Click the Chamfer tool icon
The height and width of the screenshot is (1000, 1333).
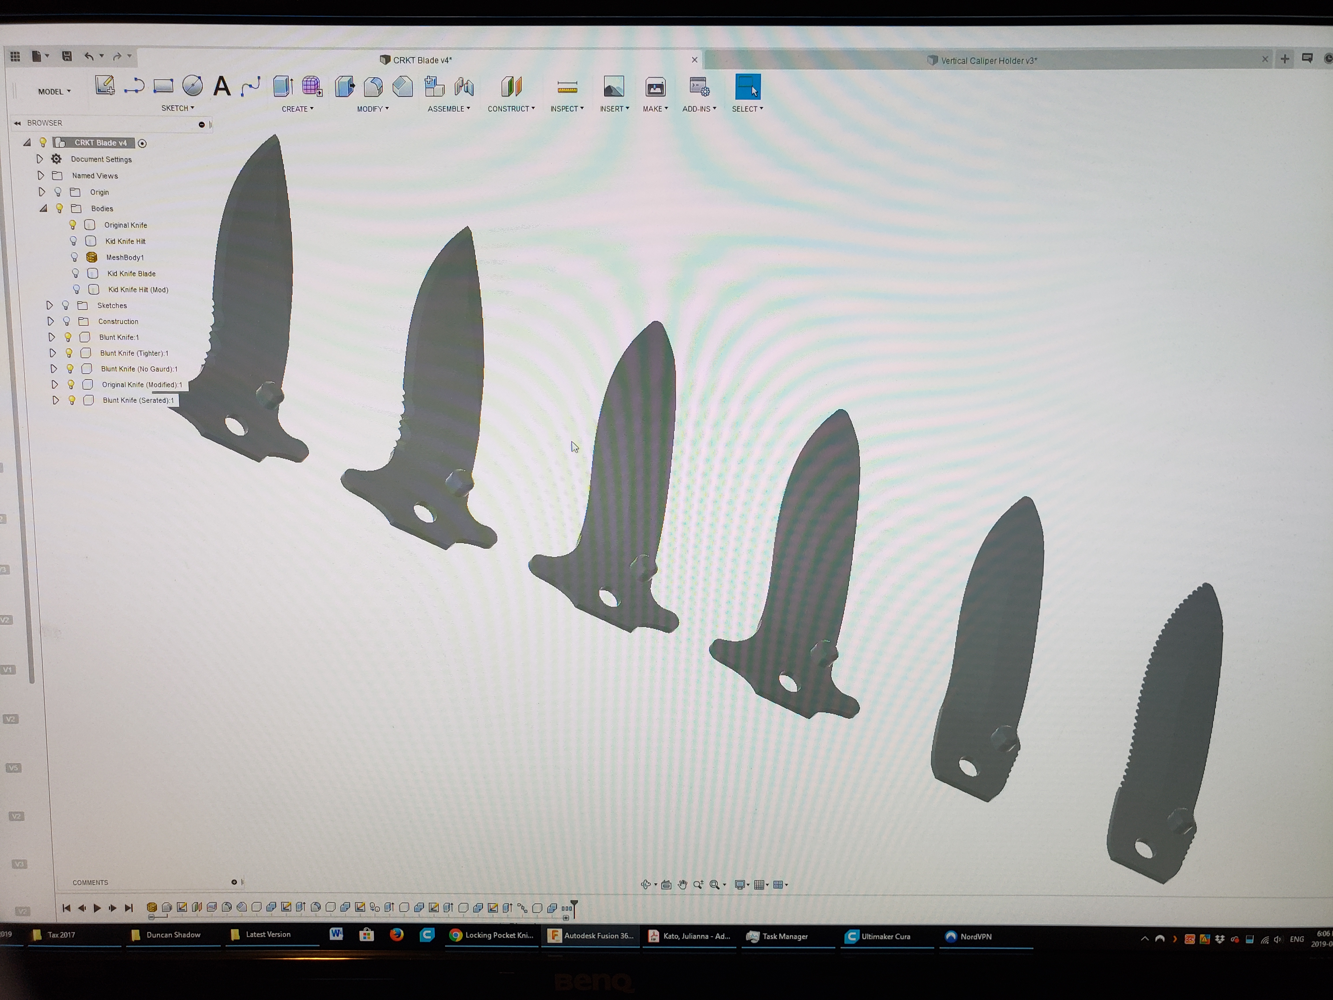[403, 87]
